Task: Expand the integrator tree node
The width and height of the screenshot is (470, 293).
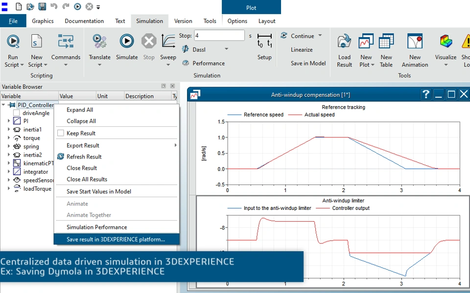Action: click(x=9, y=172)
